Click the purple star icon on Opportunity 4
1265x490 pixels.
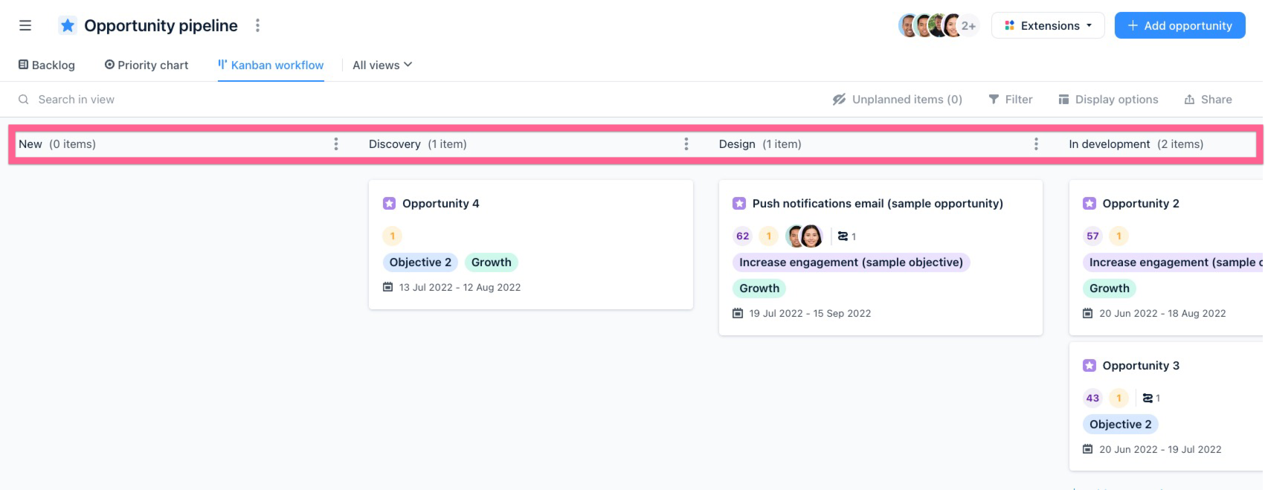point(389,204)
